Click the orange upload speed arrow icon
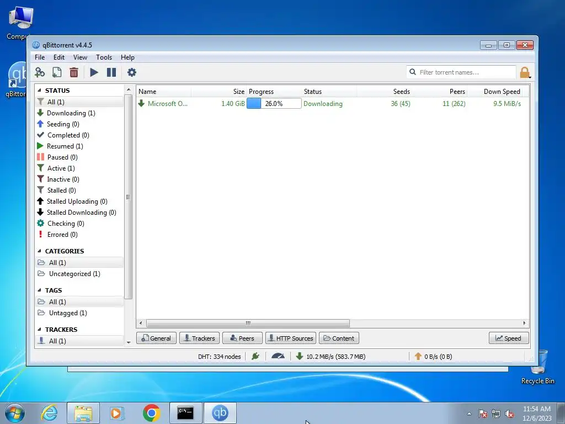Viewport: 565px width, 424px height. point(418,356)
